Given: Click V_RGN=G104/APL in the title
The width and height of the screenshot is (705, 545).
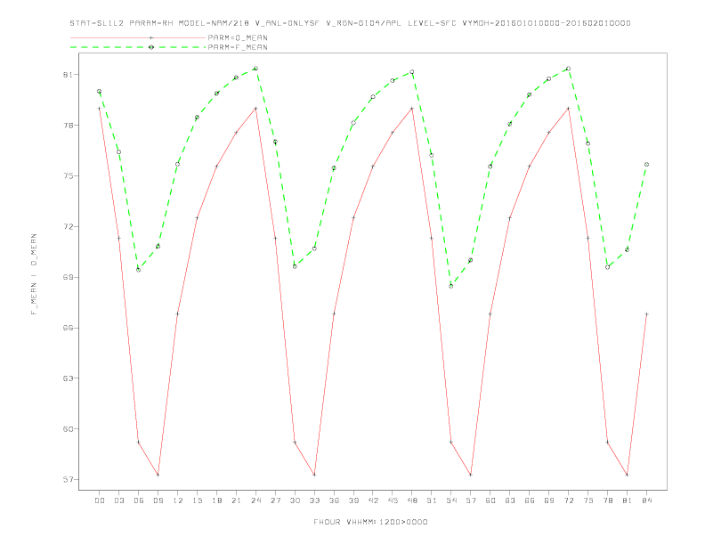Looking at the screenshot, I should (364, 23).
